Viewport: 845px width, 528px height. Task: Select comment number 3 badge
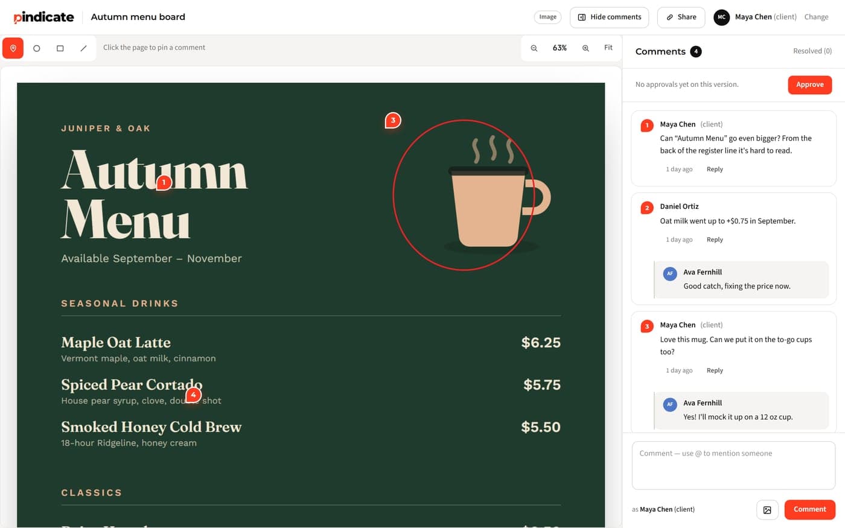coord(646,326)
